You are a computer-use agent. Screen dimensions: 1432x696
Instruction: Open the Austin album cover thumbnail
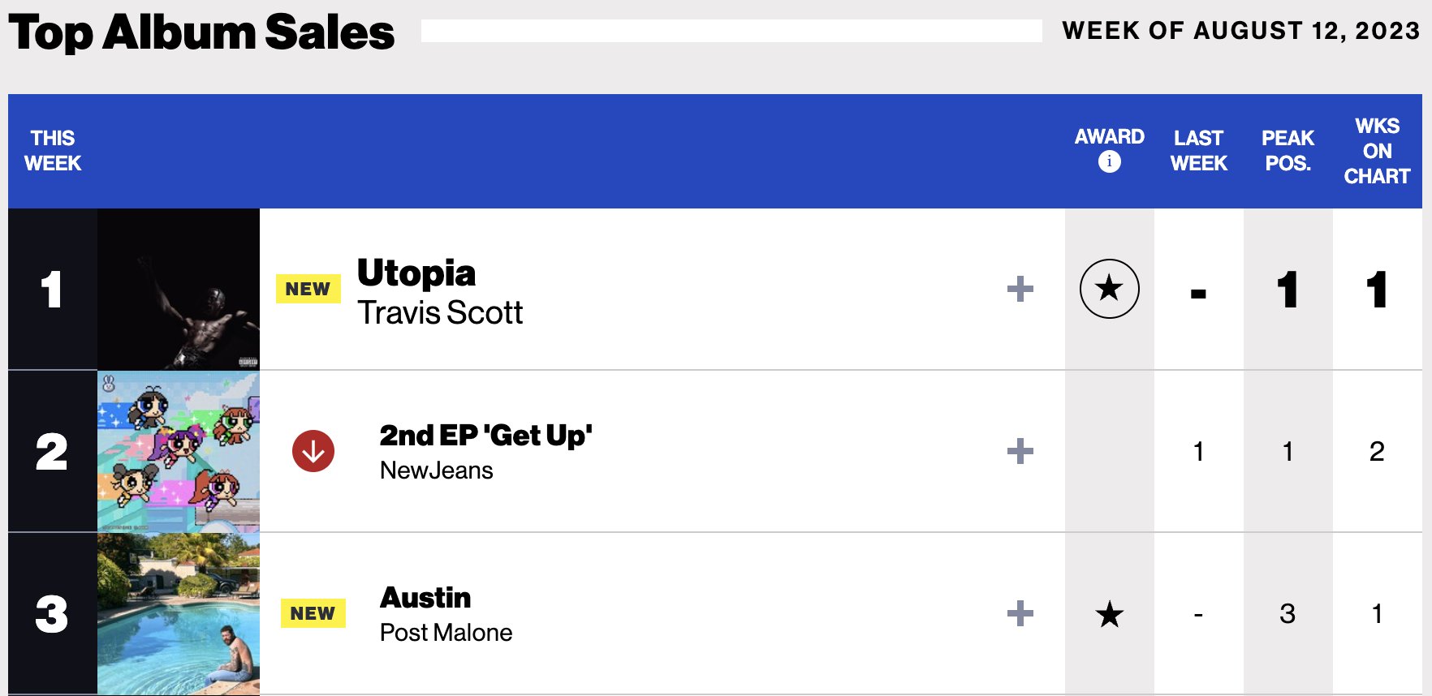[179, 614]
